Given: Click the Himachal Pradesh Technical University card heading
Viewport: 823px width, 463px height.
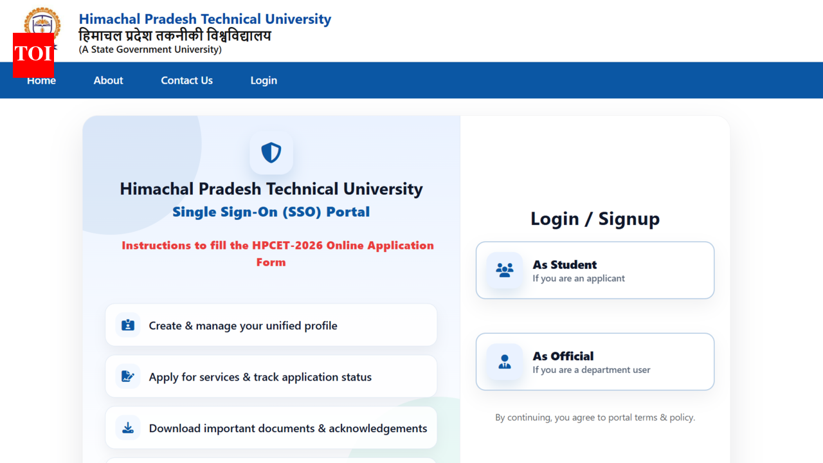Looking at the screenshot, I should pyautogui.click(x=271, y=189).
